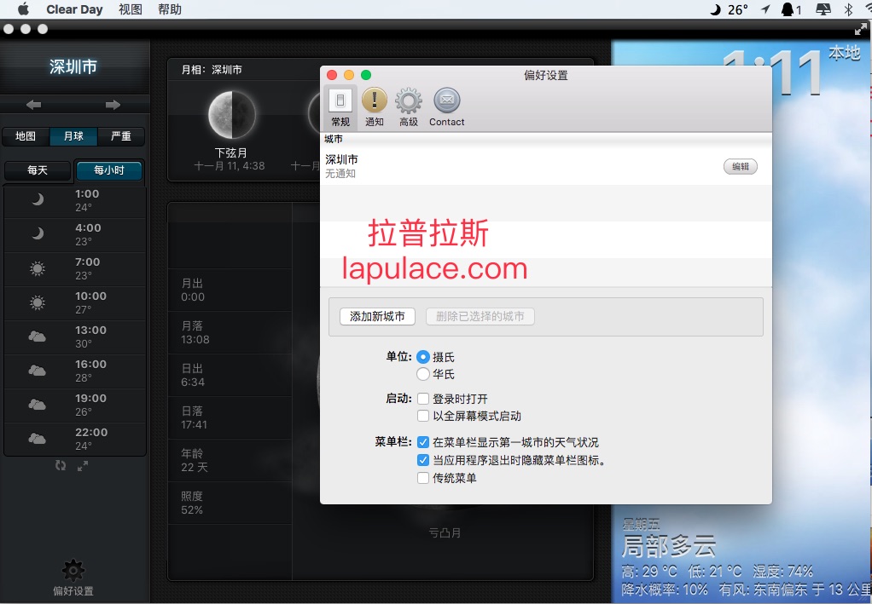Screen dimensions: 872x604
Task: Select 华氏 as the temperature unit
Action: click(x=423, y=374)
